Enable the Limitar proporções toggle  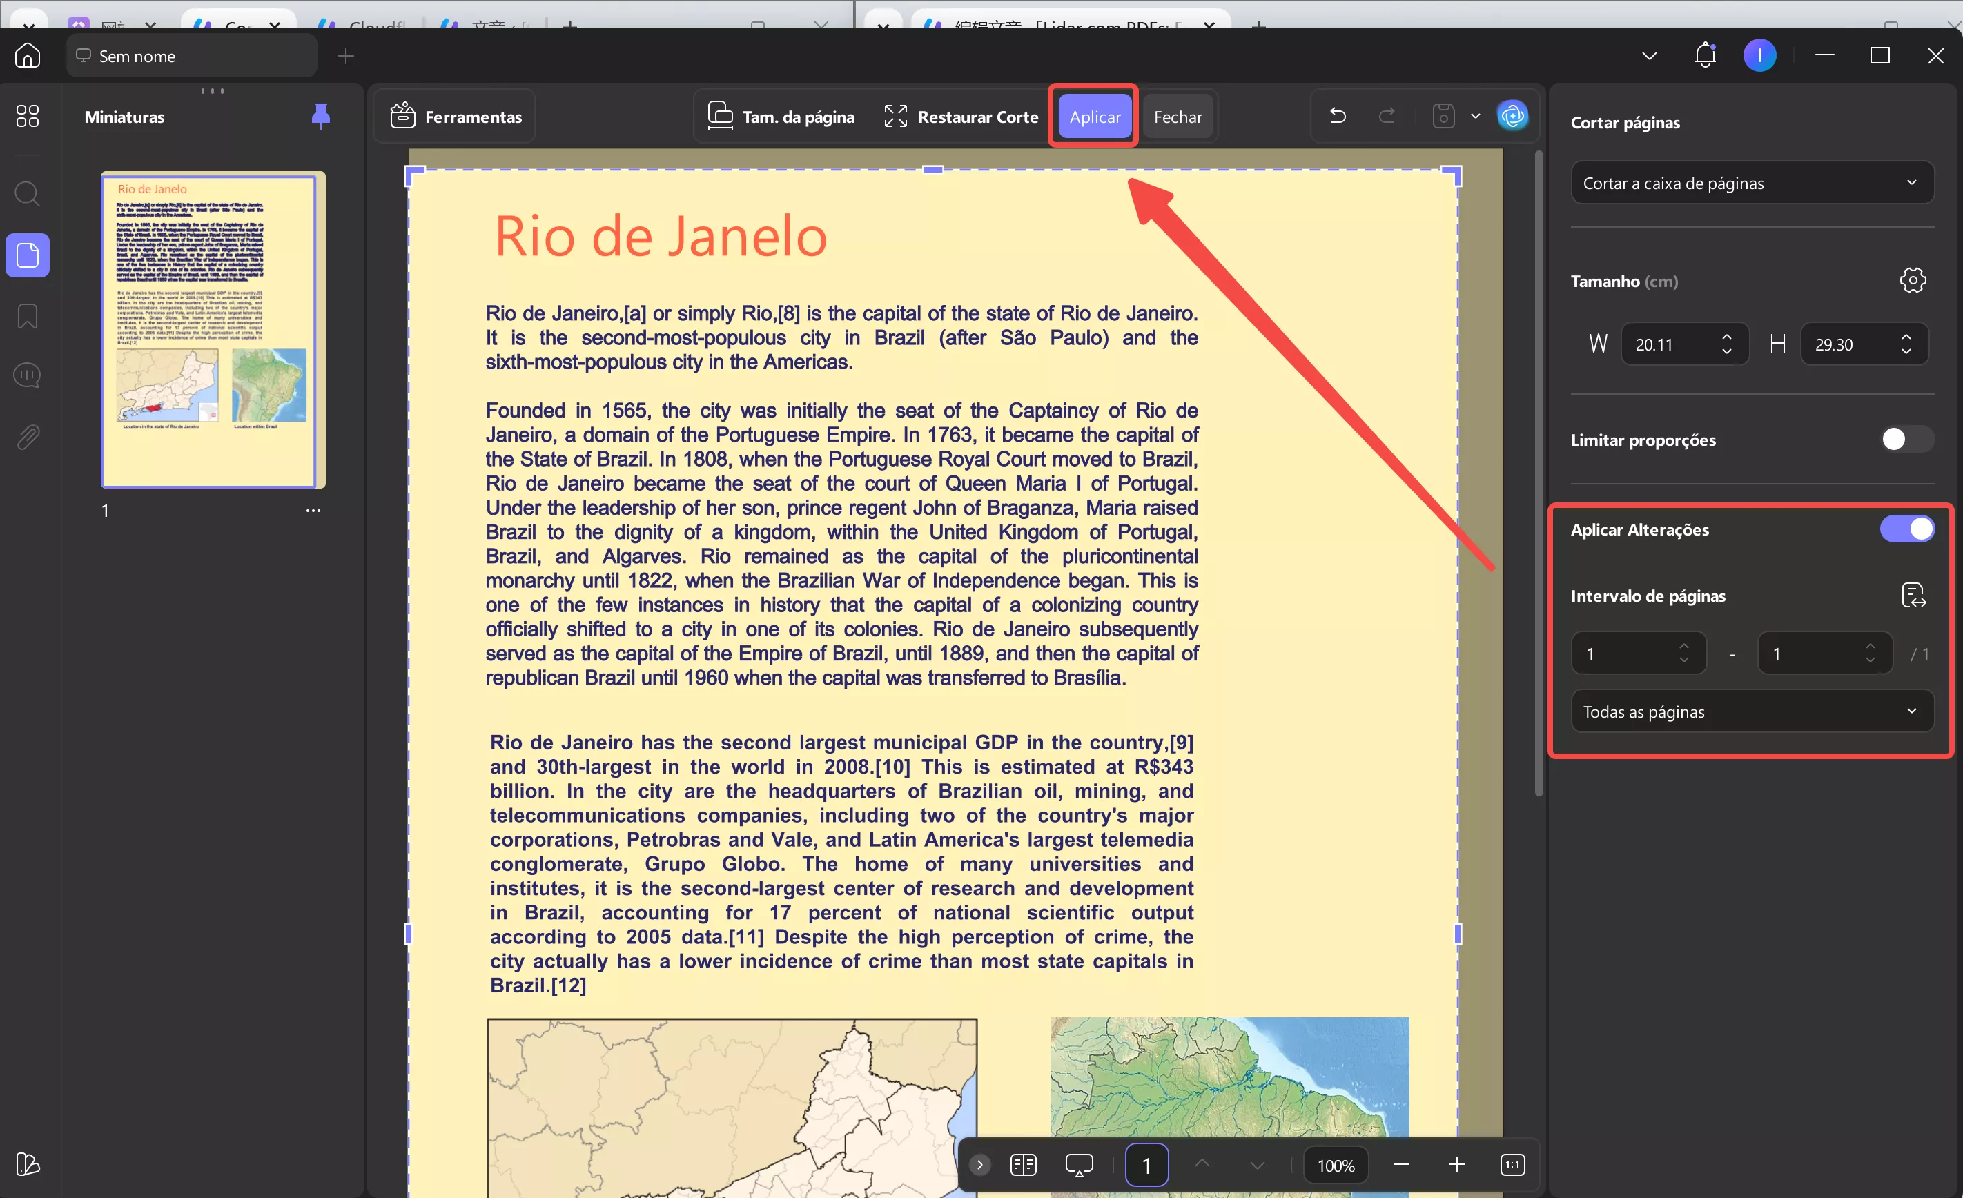point(1906,439)
